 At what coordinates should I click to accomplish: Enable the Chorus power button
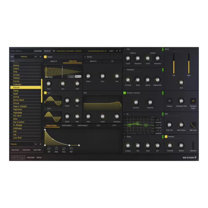[124, 137]
